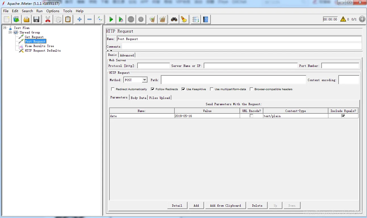Click the Toggle enable/disable icon
Screen dimensions: 367x218
point(99,19)
